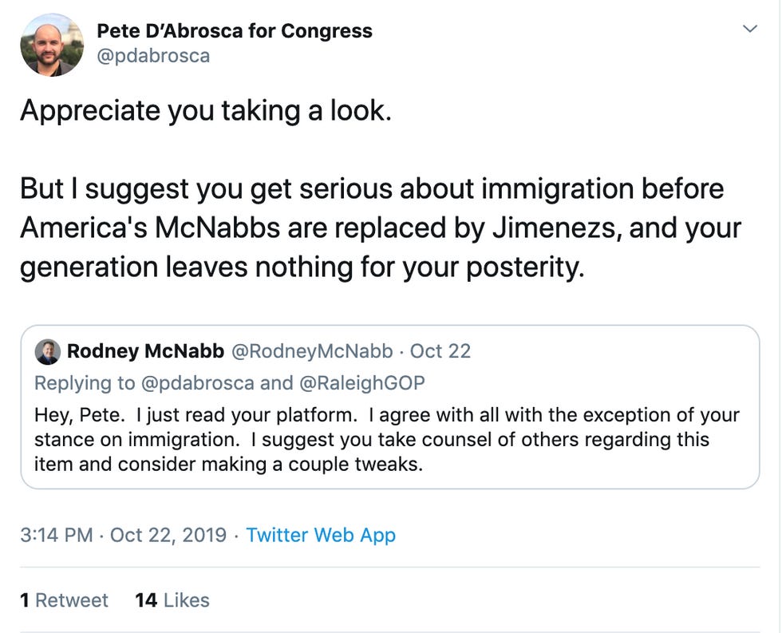Click the @pdabrosca handle under the display name
Viewport: 782px width, 633px height.
(x=153, y=57)
